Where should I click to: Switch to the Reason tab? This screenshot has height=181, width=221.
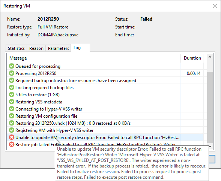[x=36, y=48]
